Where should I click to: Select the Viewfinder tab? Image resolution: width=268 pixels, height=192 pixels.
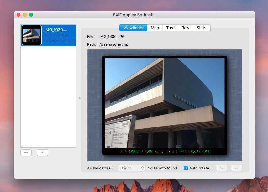133,28
